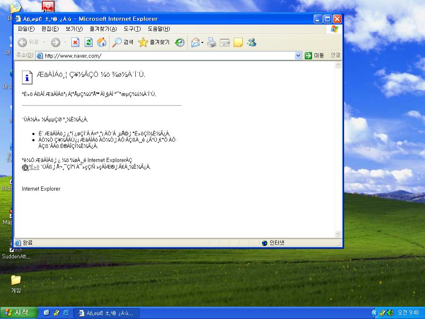Click the Edit page toolbar icon
The width and height of the screenshot is (425, 319).
pos(225,42)
